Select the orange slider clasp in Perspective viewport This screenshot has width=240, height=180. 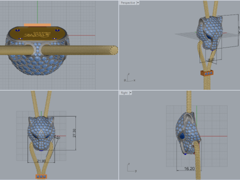click(x=207, y=73)
